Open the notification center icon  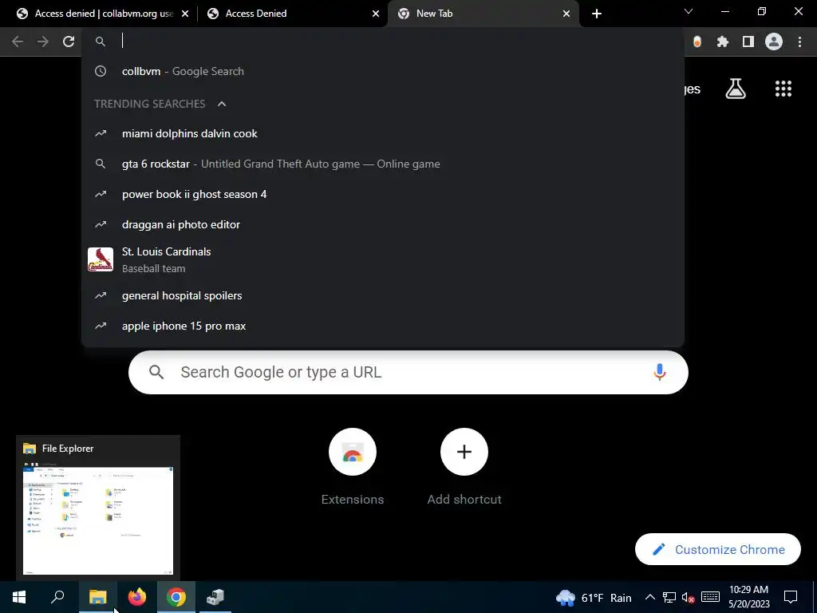[791, 597]
